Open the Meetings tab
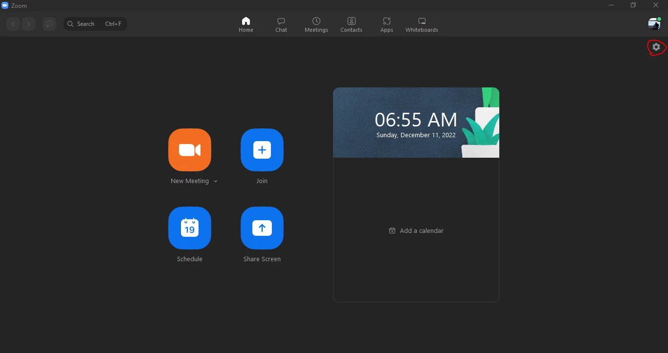Screen dimensions: 668x353 click(x=316, y=24)
